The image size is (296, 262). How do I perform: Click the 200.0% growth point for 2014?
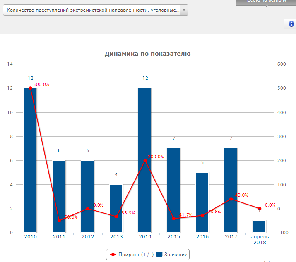tap(145, 160)
